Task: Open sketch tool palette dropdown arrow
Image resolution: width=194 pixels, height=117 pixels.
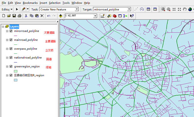Action: [28, 9]
